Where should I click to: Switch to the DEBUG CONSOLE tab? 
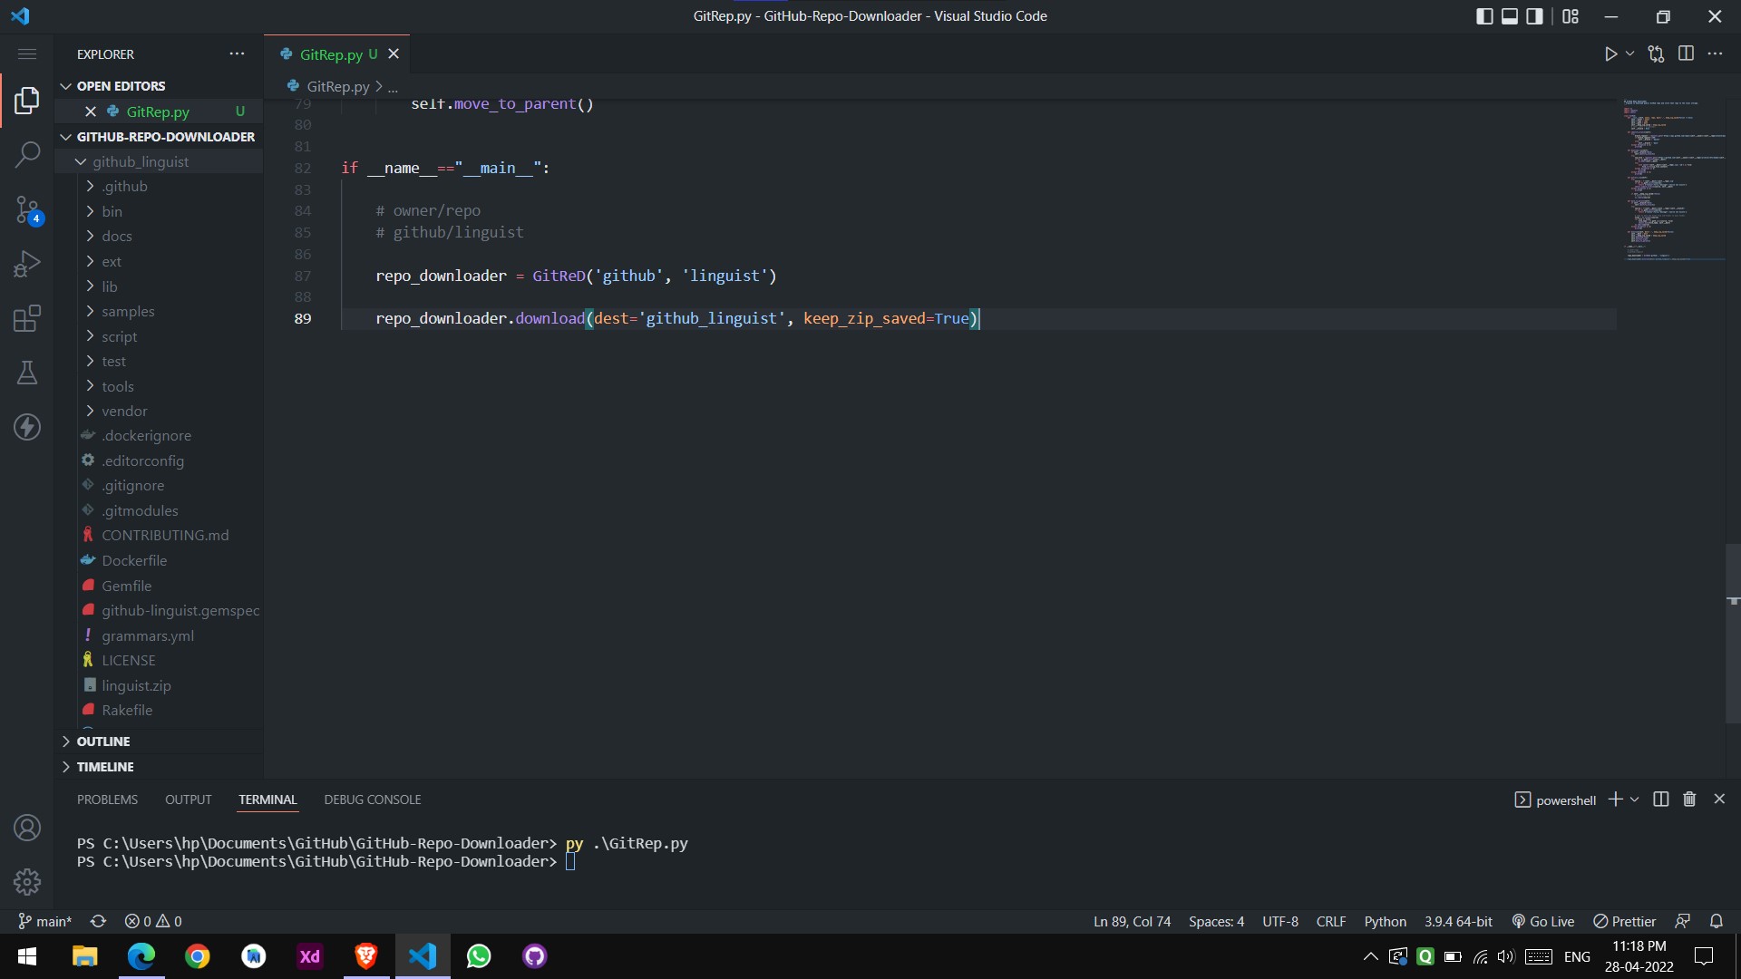[x=372, y=800]
